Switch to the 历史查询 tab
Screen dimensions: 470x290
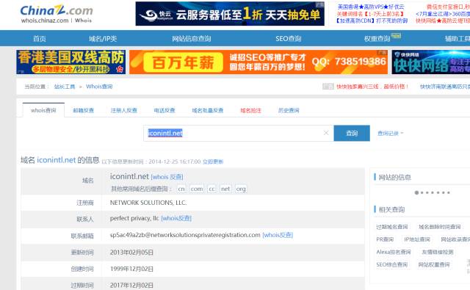(x=289, y=110)
